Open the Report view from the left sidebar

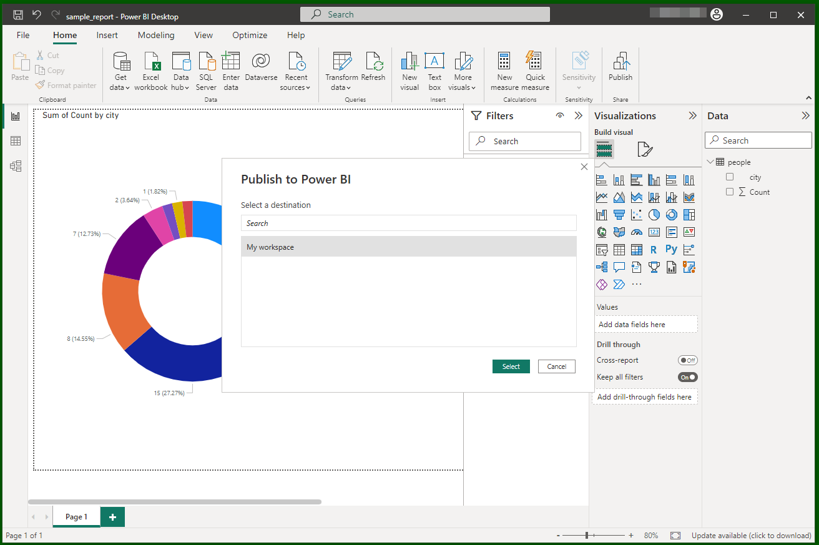coord(16,116)
